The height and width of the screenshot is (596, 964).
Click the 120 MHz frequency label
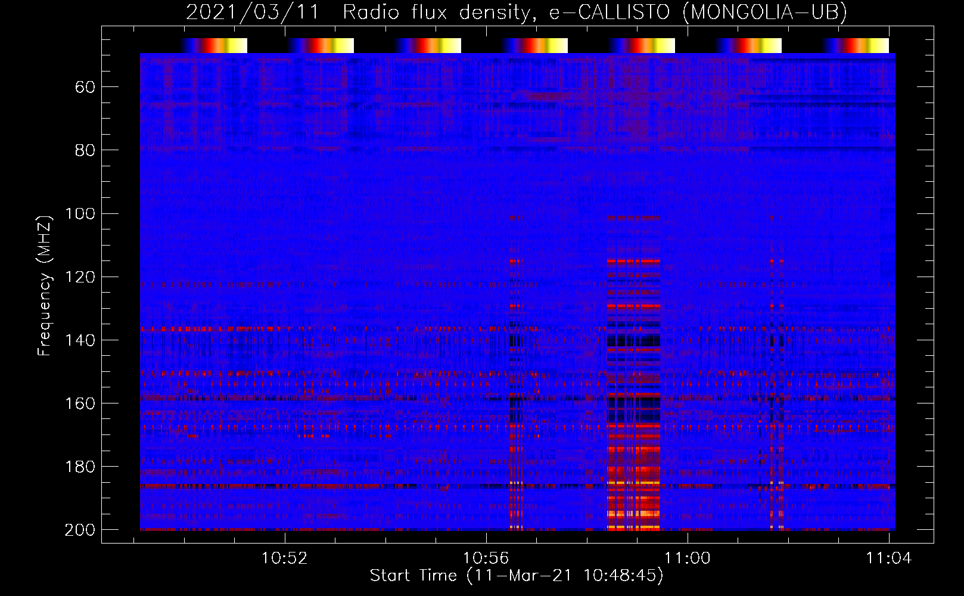[x=80, y=277]
